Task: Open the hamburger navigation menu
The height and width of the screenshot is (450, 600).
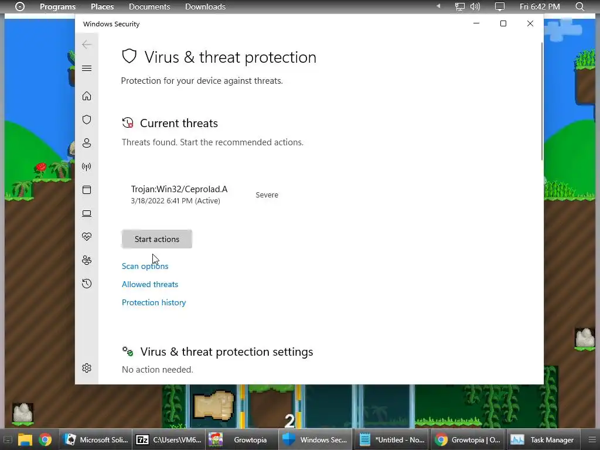Action: (87, 68)
